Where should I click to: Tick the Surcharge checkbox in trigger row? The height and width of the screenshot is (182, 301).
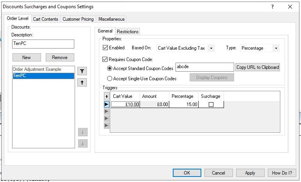tap(211, 105)
